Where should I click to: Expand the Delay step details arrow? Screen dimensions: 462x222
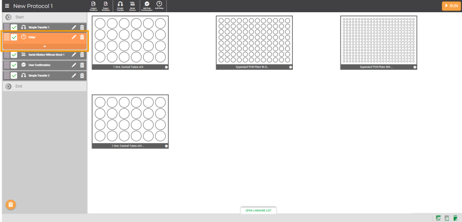pos(44,46)
